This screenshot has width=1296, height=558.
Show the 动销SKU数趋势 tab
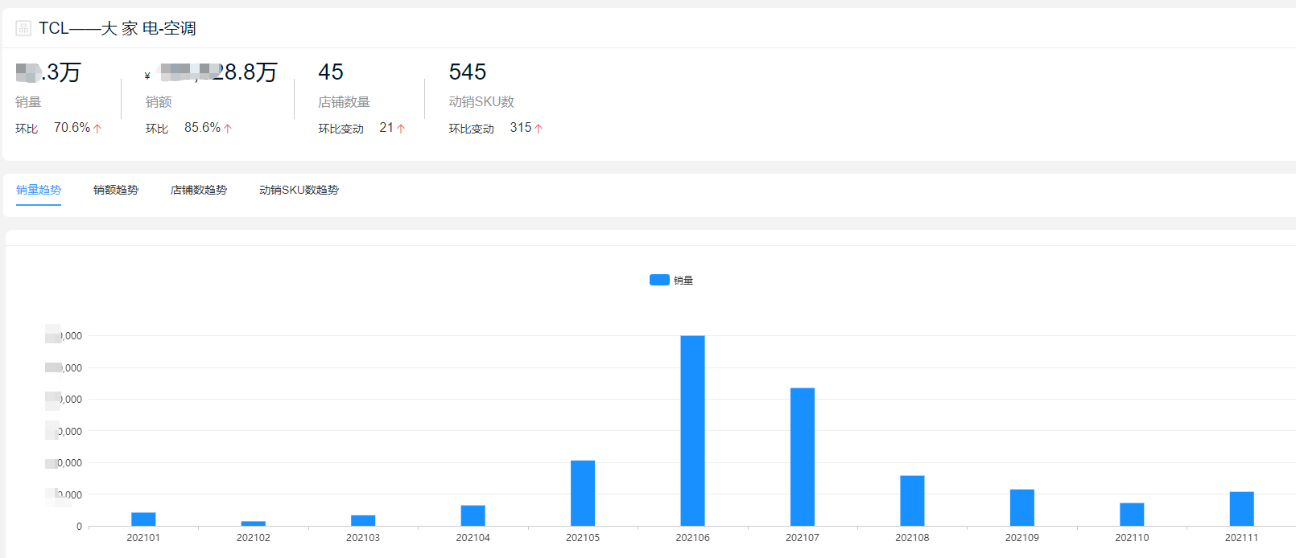299,190
